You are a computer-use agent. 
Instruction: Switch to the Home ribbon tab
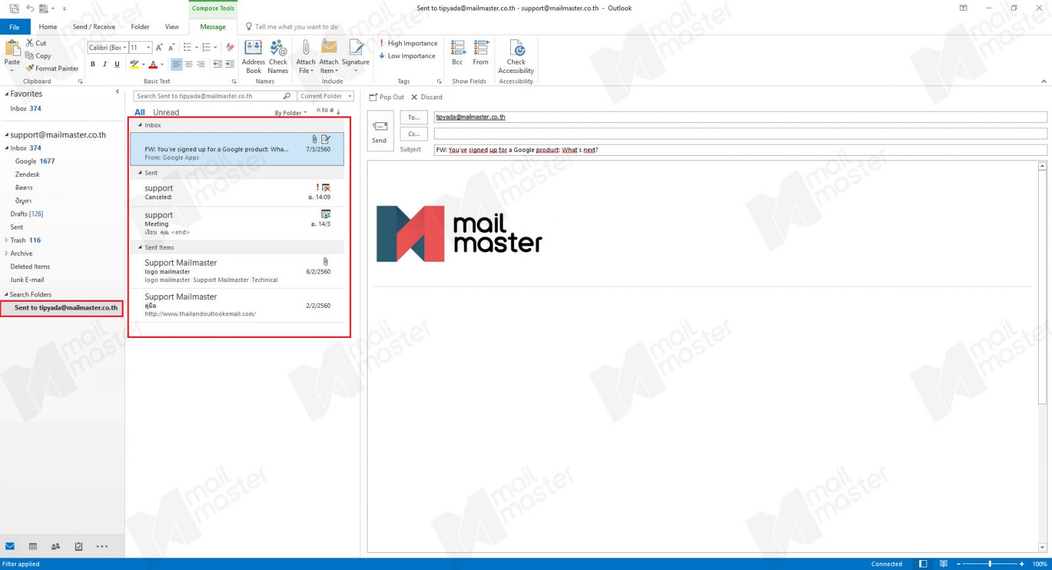(48, 27)
